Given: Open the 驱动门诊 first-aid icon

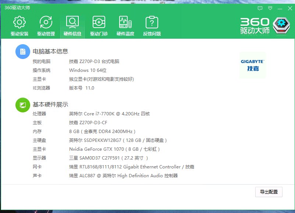Looking at the screenshot, I should tap(99, 22).
